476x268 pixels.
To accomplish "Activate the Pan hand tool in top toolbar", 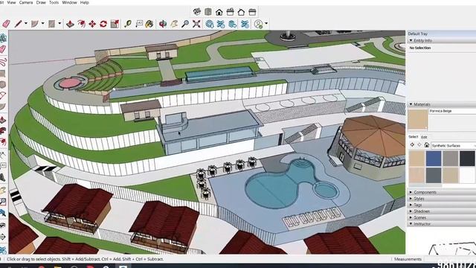I will pos(174,24).
